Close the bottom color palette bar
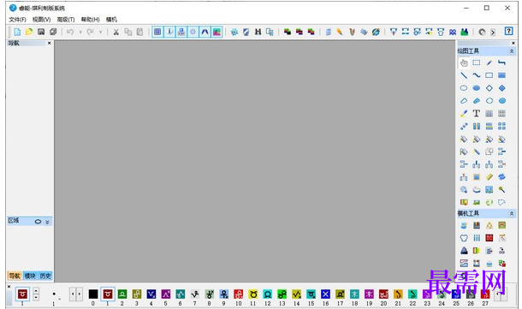Image resolution: width=522 pixels, height=309 pixels. coord(9,287)
